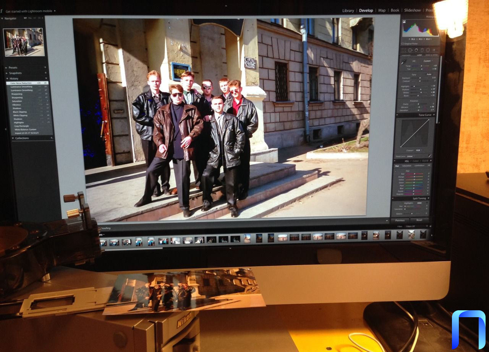
Task: Open the white balance Custom dropdown
Action: (x=428, y=61)
